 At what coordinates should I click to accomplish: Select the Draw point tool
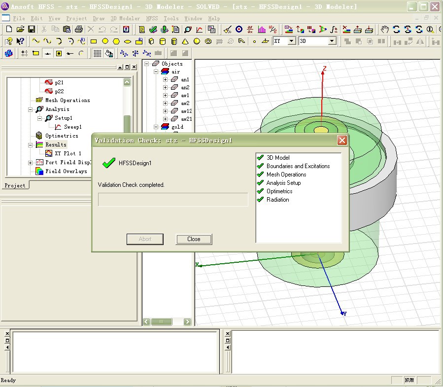255,41
